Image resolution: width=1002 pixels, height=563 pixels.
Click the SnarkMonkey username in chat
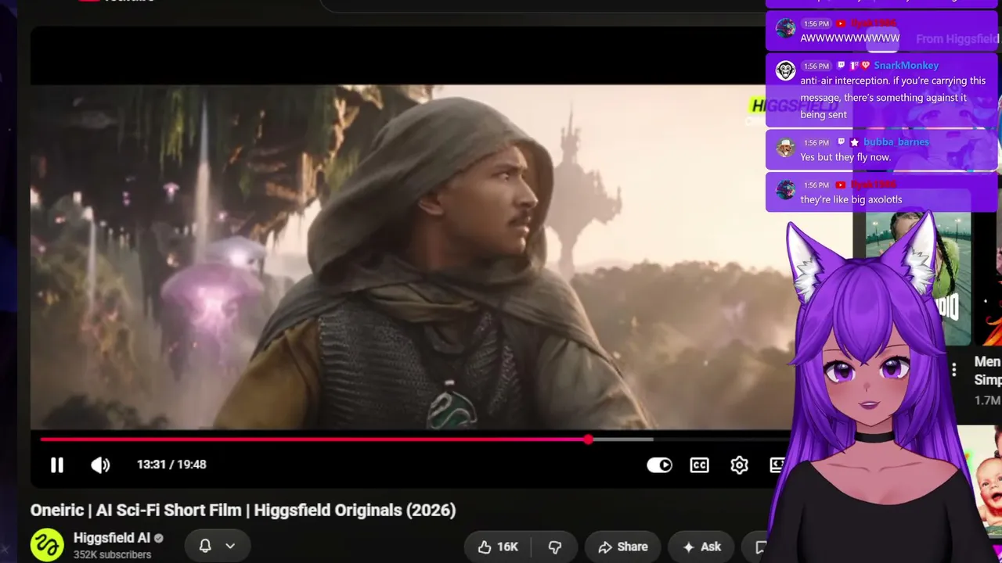[906, 66]
